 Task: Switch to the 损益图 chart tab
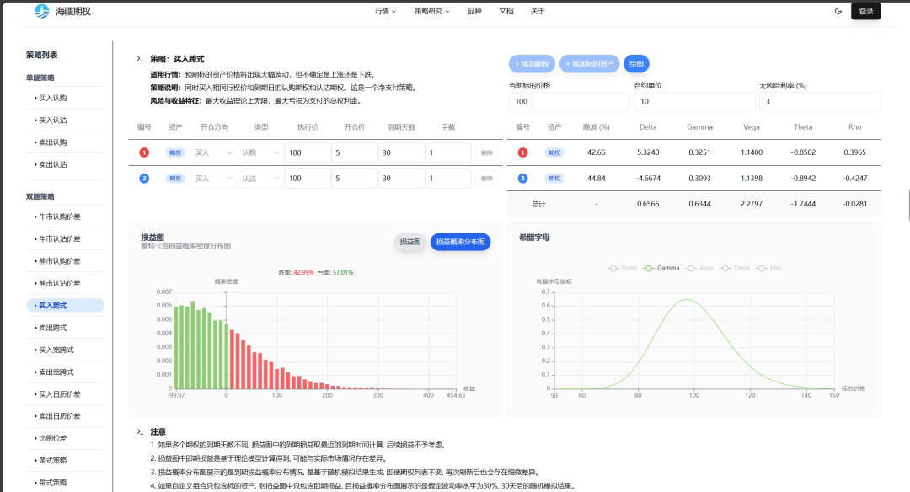click(x=410, y=242)
